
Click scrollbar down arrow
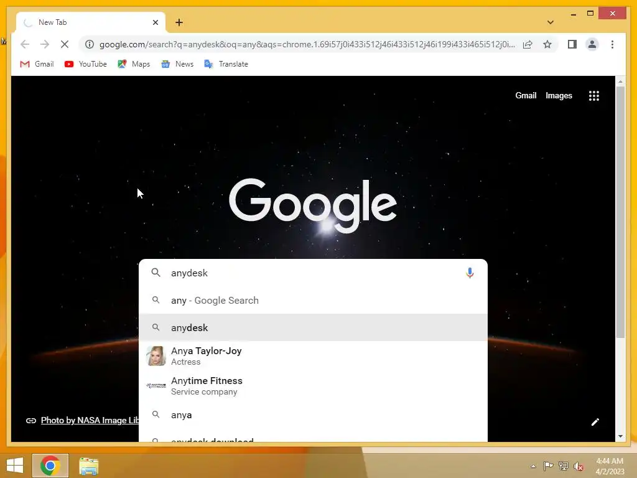pyautogui.click(x=620, y=436)
